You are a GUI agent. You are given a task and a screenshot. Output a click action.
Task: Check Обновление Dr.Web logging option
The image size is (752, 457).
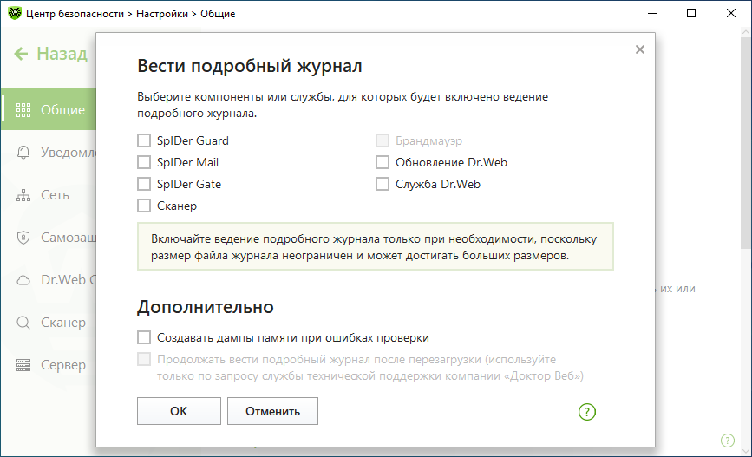(383, 162)
